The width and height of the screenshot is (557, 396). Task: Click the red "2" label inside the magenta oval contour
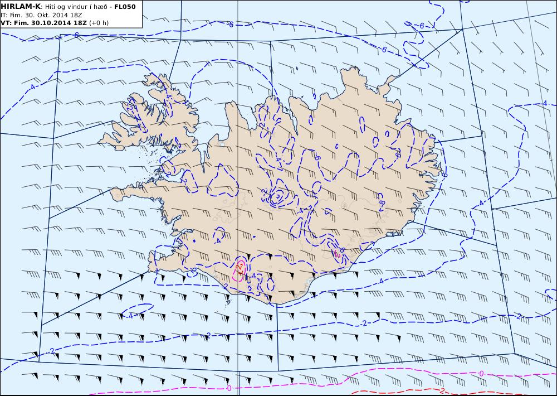click(x=240, y=267)
